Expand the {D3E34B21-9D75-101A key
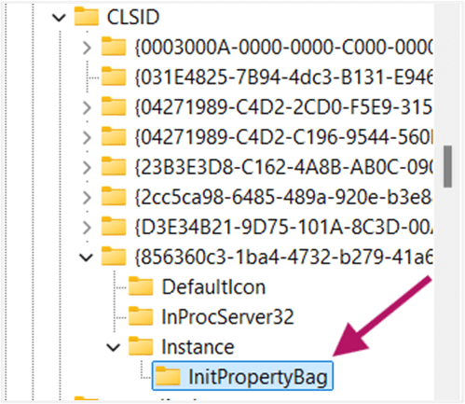This screenshot has height=404, width=465. 87,228
